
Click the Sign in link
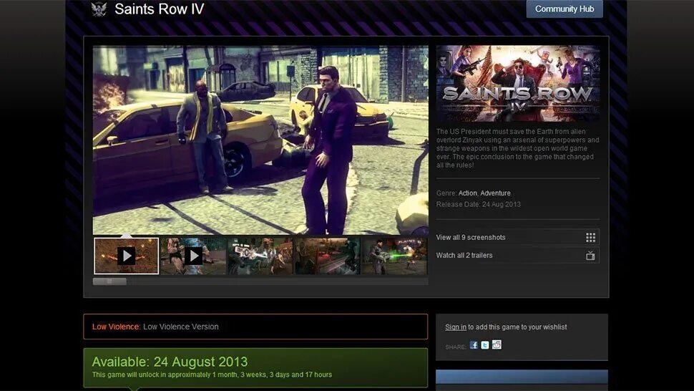coord(456,327)
